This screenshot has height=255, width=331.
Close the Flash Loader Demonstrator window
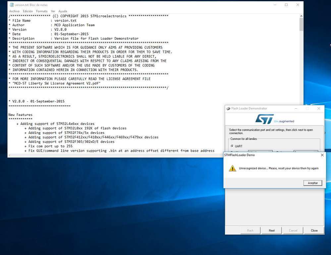click(x=319, y=109)
